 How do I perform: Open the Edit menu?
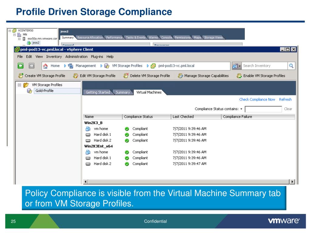coord(29,57)
